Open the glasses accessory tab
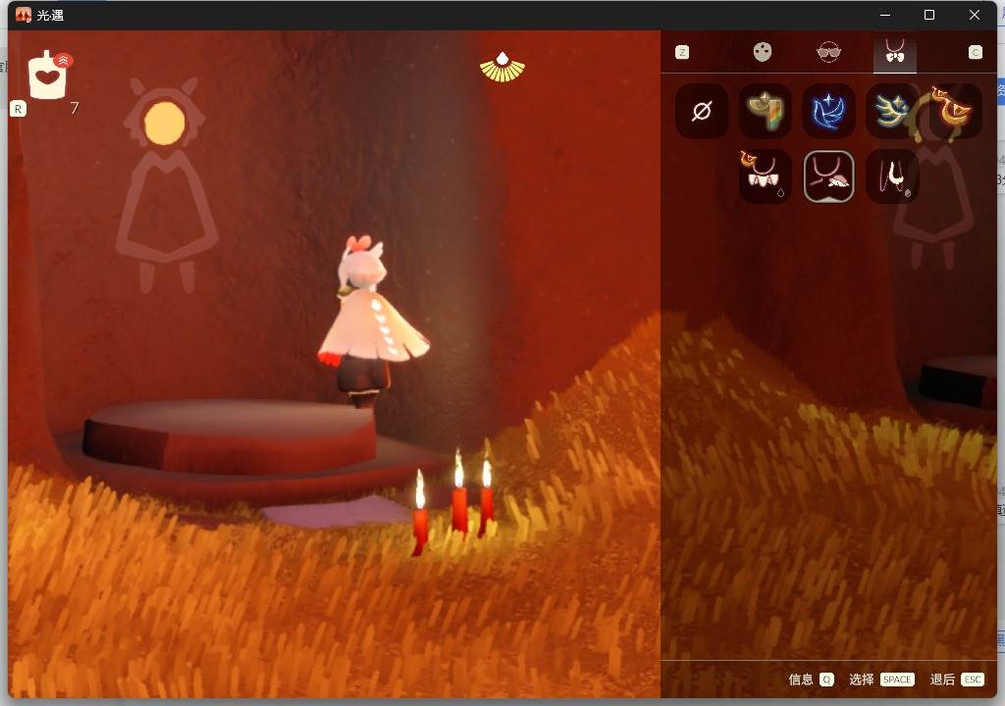The image size is (1005, 706). [828, 52]
